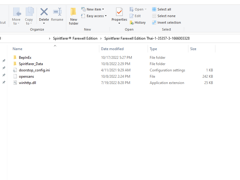Click the Select all button
The image size is (240, 180).
click(161, 9)
